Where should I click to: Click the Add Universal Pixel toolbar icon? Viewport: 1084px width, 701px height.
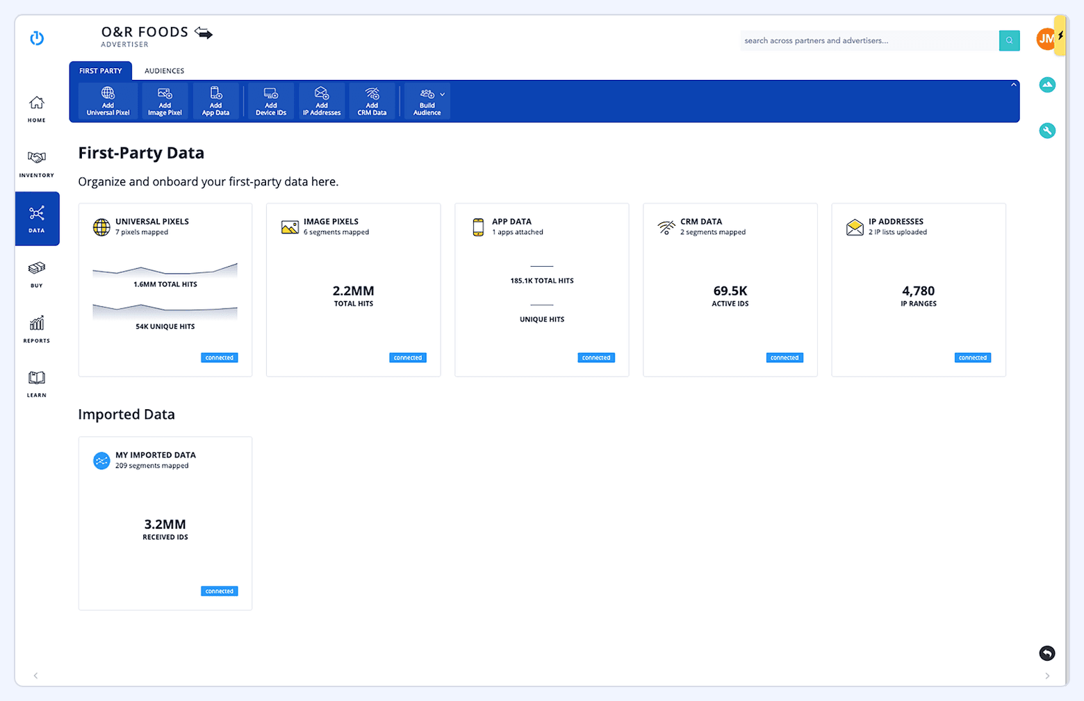point(107,100)
